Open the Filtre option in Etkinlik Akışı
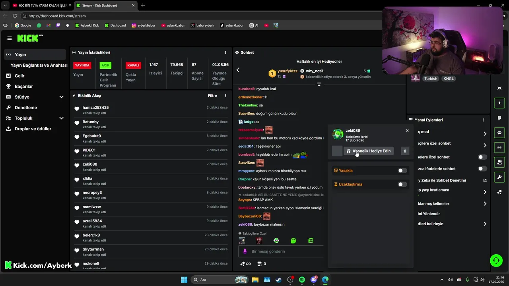 [212, 96]
